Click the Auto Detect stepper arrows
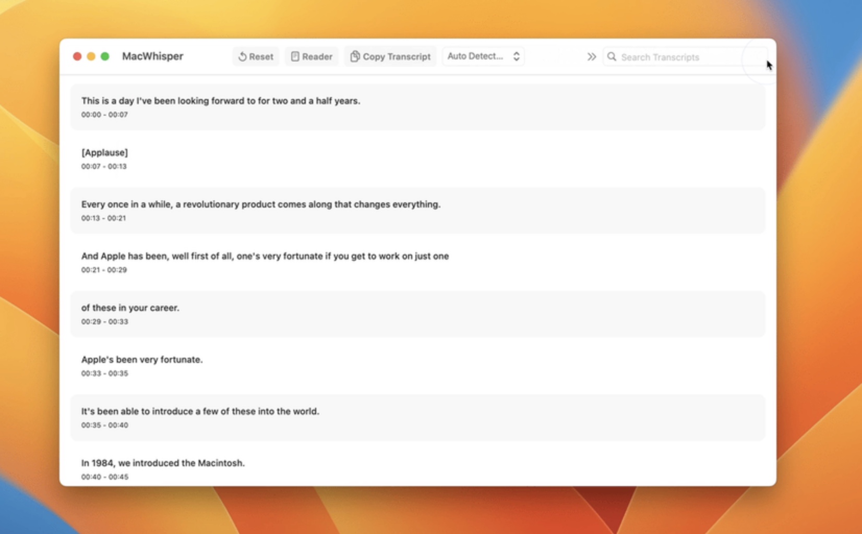This screenshot has width=862, height=534. coord(516,56)
